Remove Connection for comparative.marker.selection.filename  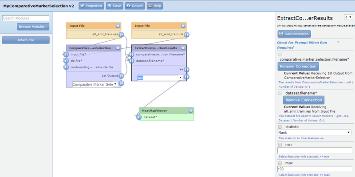(x=298, y=66)
